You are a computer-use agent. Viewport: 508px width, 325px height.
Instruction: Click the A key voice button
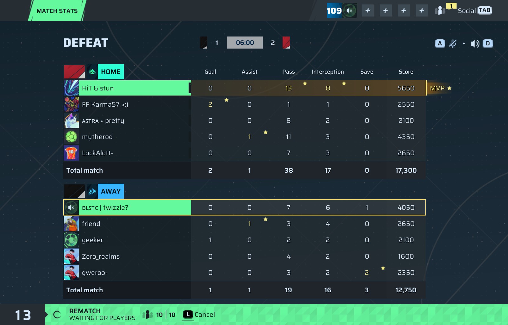click(x=440, y=43)
